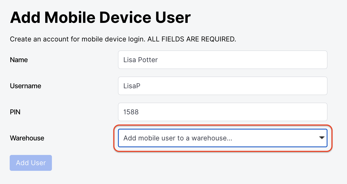The image size is (347, 184).
Task: Click the Username label
Action: click(25, 86)
